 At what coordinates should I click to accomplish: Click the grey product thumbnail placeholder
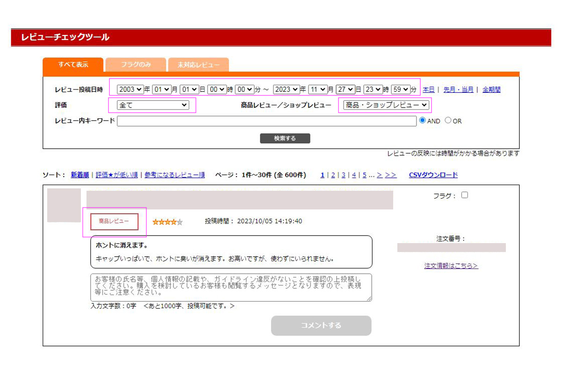(64, 205)
